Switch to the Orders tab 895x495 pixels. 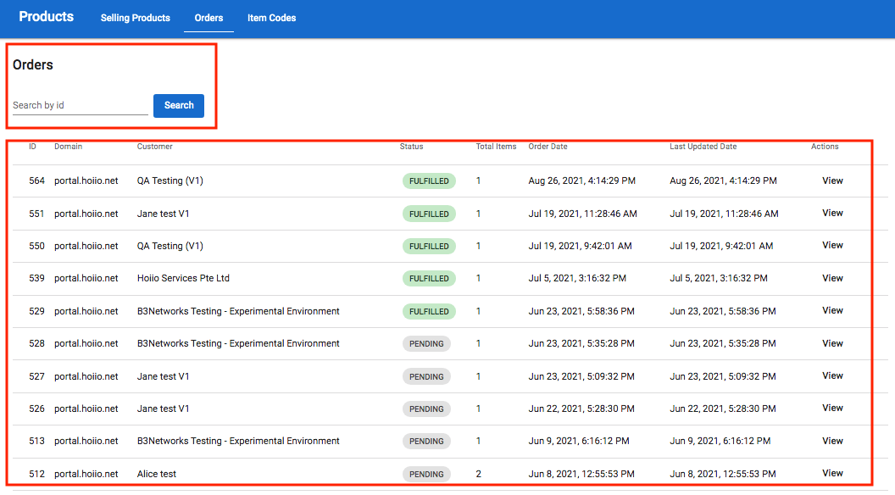208,18
